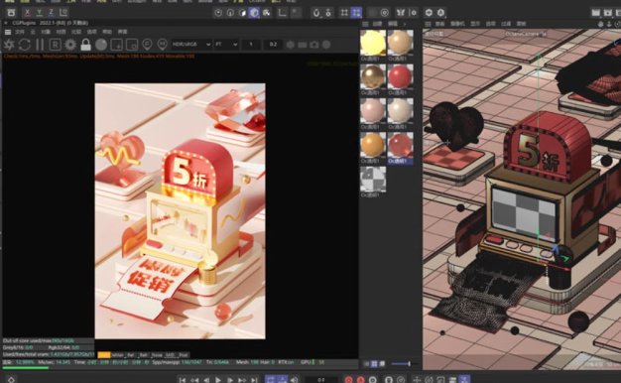
Task: Select the highlighted red glass material
Action: pos(401,145)
